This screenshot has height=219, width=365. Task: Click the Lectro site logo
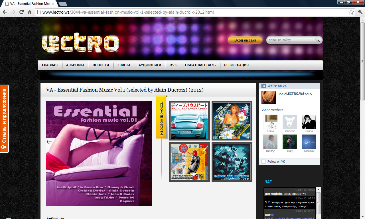tap(80, 43)
